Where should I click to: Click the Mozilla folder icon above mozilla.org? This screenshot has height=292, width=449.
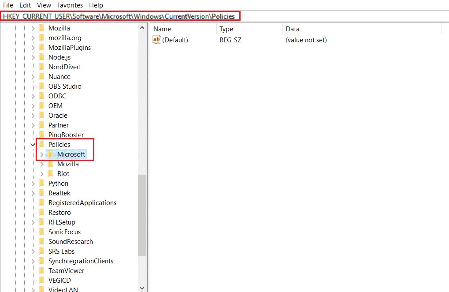(42, 28)
